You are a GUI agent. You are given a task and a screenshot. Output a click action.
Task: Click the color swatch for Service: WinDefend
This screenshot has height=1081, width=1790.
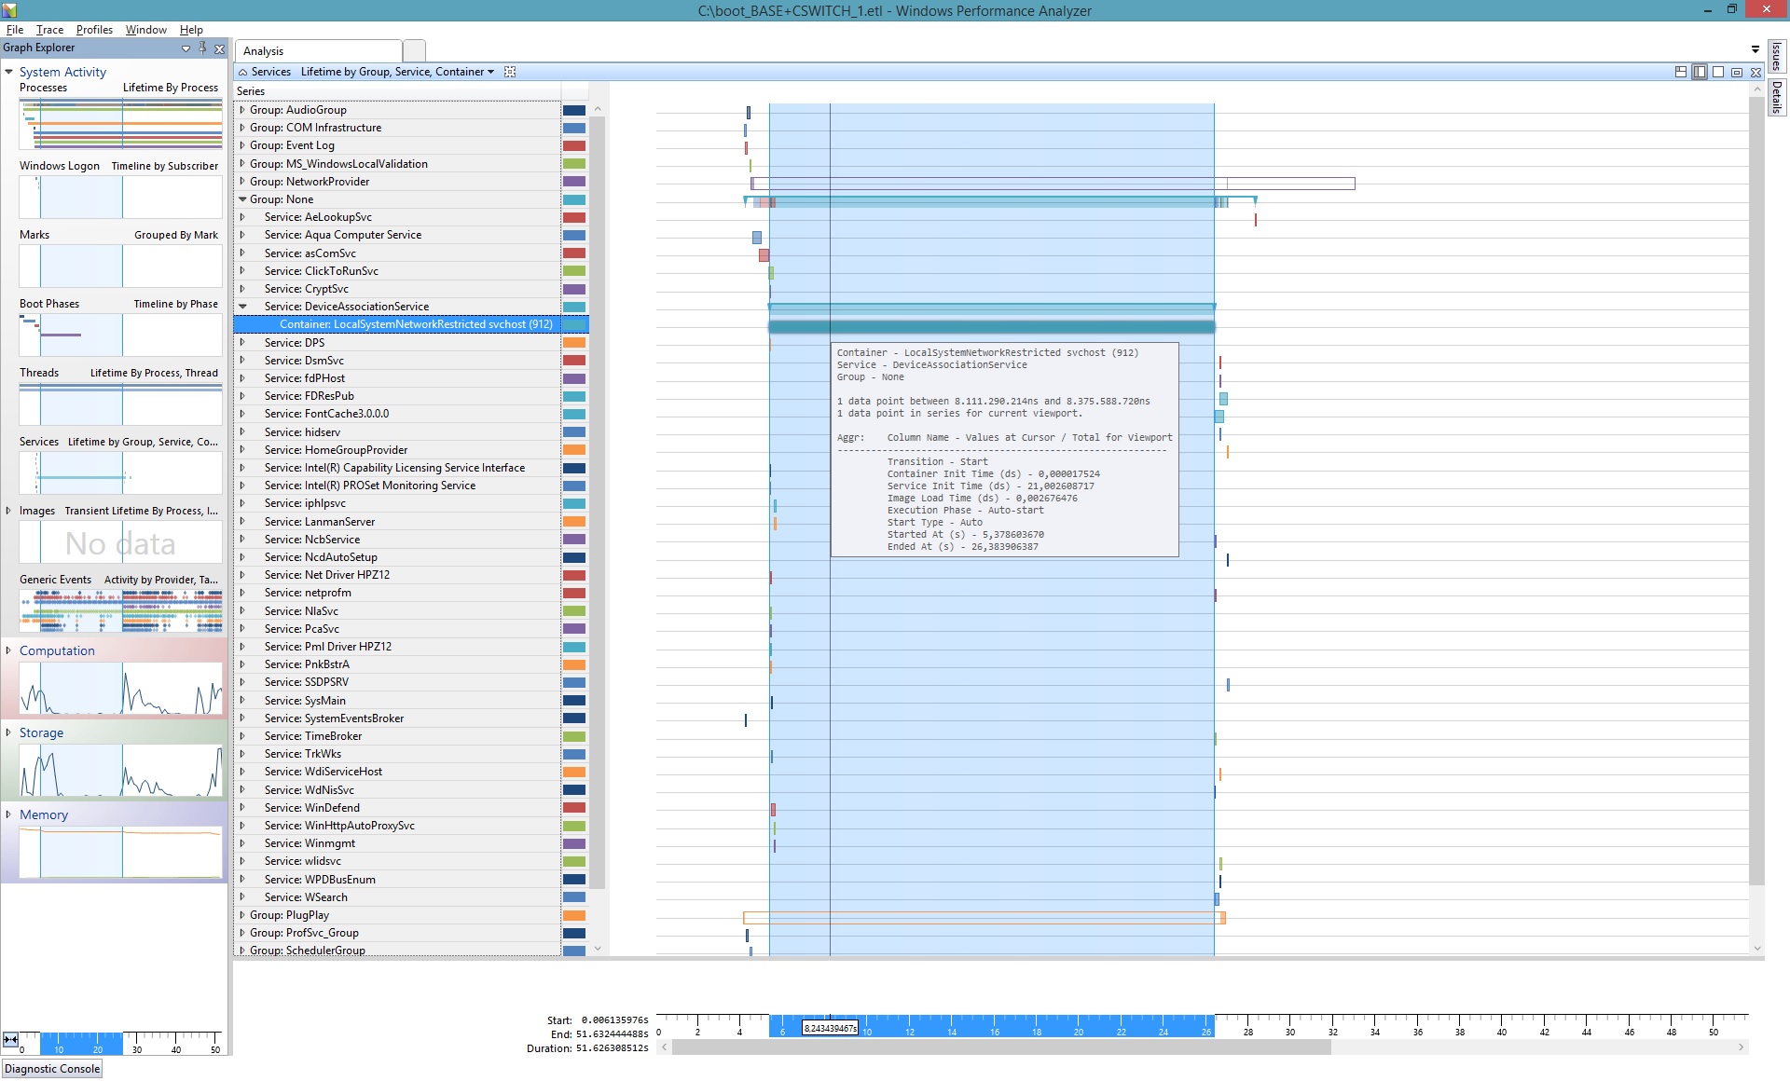pyautogui.click(x=574, y=808)
